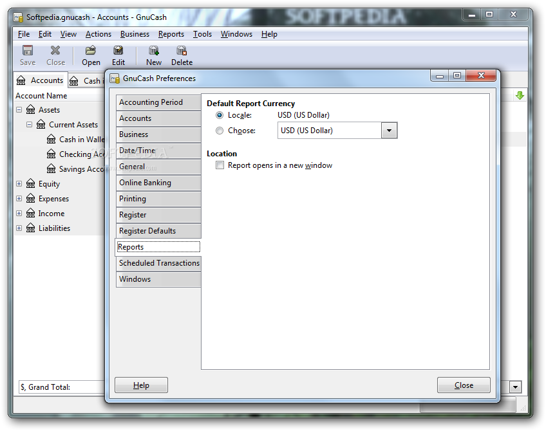546x431 pixels.
Task: Click the Equity account bank icon
Action: (31, 183)
